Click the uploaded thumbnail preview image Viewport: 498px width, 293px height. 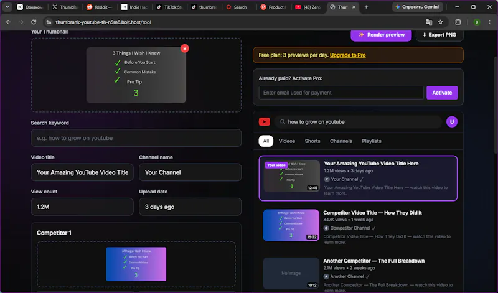tap(136, 75)
